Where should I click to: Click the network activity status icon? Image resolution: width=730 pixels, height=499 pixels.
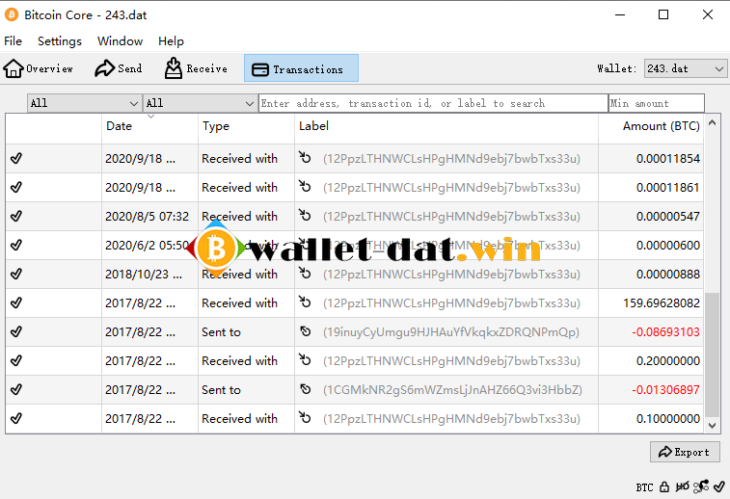click(701, 486)
